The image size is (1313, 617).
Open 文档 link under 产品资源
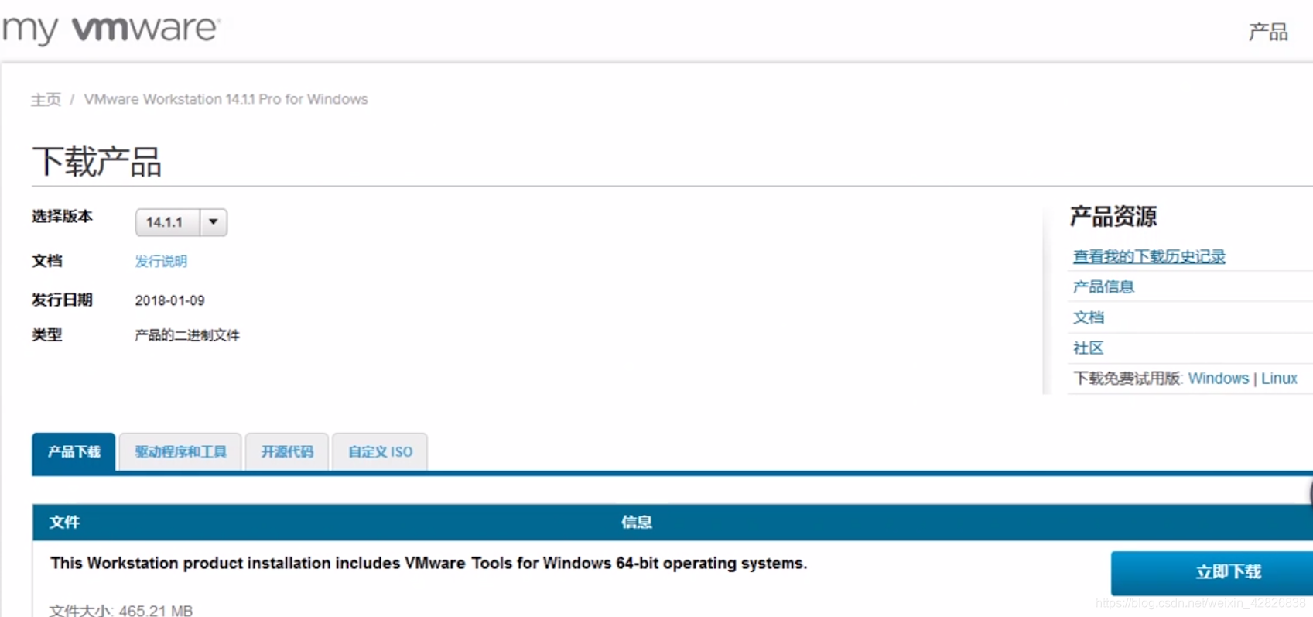[1089, 317]
